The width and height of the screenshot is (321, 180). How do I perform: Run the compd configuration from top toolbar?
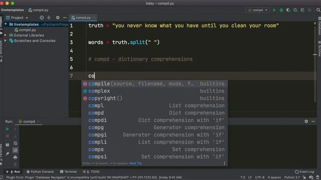[x=274, y=10]
